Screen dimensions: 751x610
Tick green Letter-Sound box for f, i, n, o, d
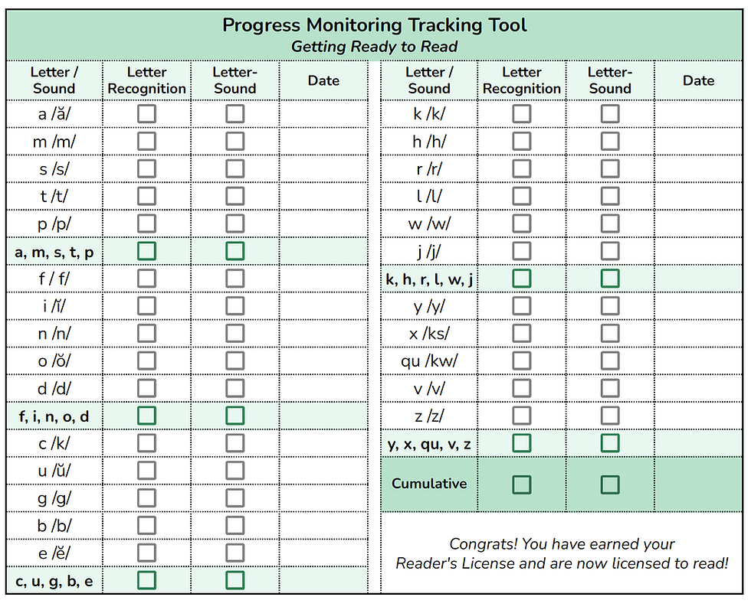coord(234,416)
